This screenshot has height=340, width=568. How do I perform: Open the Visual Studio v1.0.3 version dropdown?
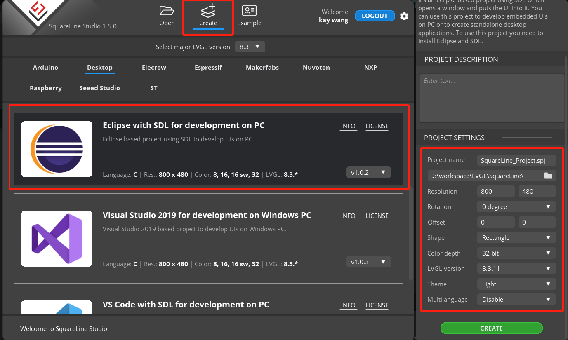[368, 262]
